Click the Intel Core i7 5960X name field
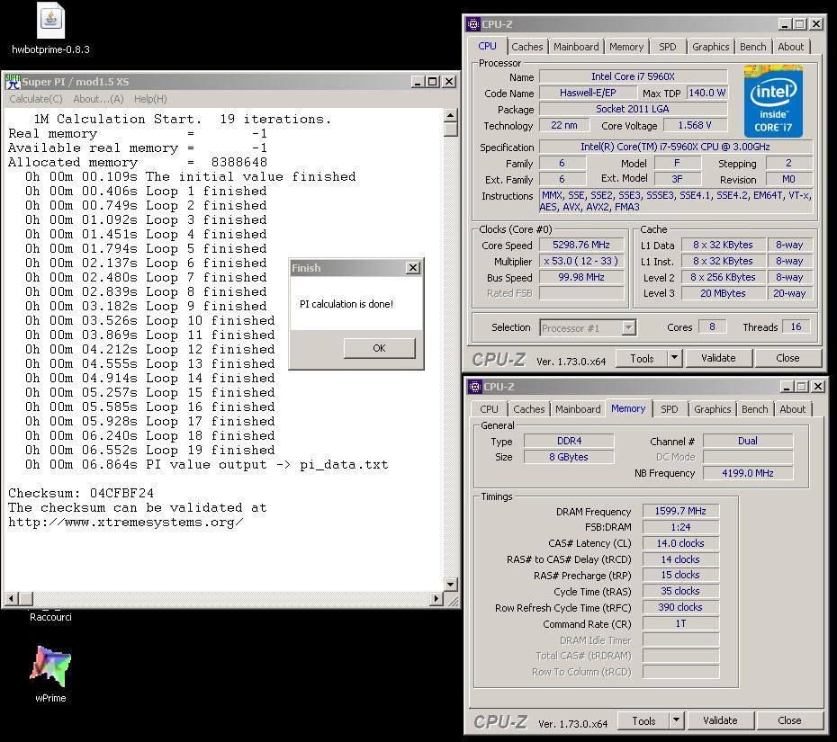This screenshot has height=742, width=837. pyautogui.click(x=633, y=76)
